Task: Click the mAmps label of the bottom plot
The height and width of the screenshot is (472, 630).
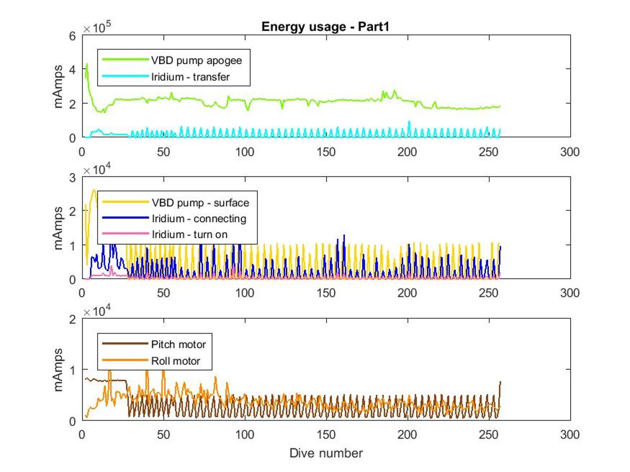Action: (x=60, y=370)
